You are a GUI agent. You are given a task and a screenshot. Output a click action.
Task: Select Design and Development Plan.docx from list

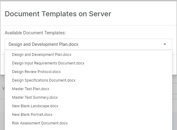coord(42,55)
